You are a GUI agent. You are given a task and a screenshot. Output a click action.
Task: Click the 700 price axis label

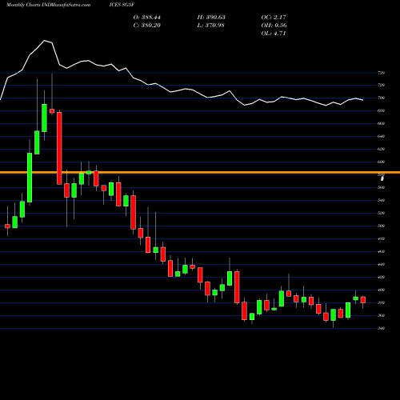382,98
